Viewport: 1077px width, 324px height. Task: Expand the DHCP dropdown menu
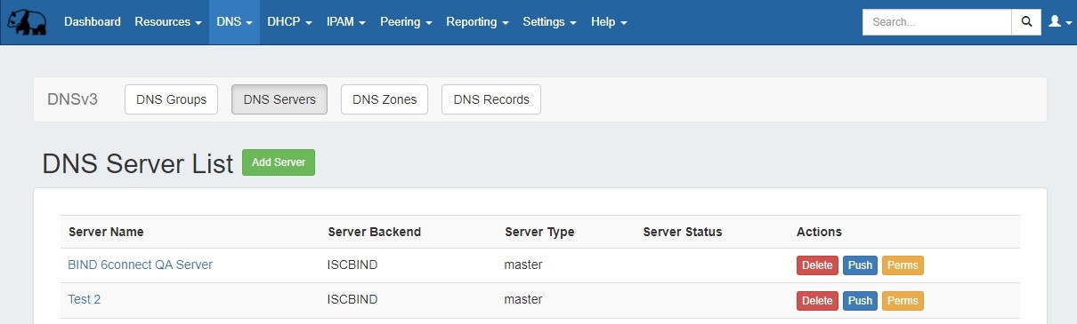click(289, 22)
